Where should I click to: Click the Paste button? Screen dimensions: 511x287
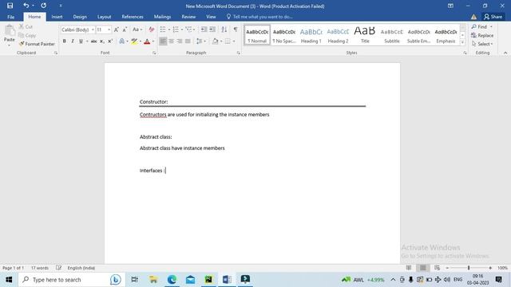coord(9,35)
